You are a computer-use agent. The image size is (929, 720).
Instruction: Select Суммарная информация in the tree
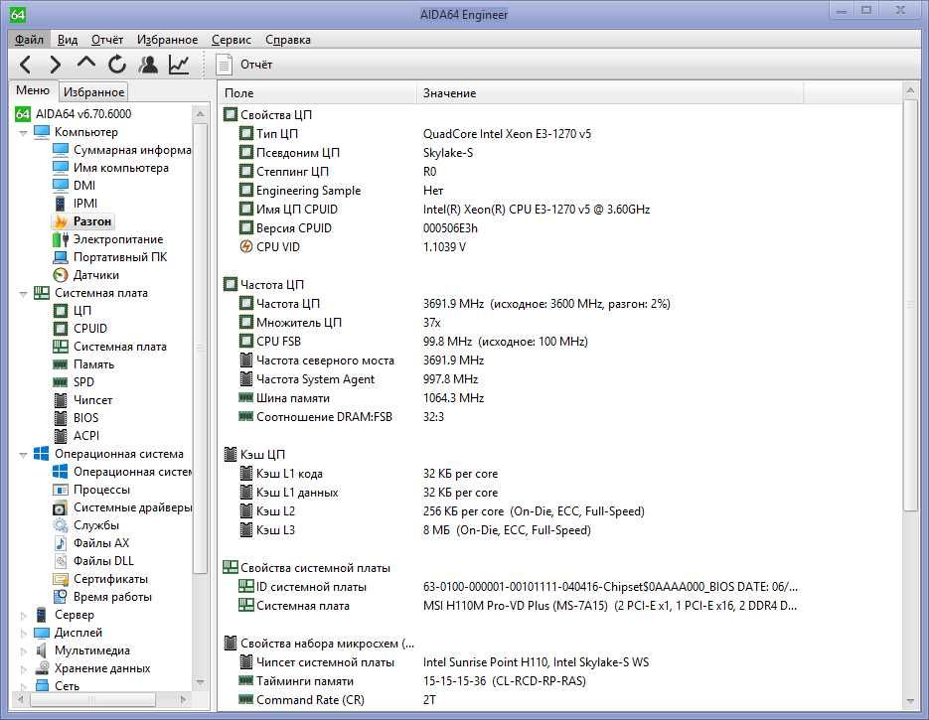pyautogui.click(x=132, y=150)
